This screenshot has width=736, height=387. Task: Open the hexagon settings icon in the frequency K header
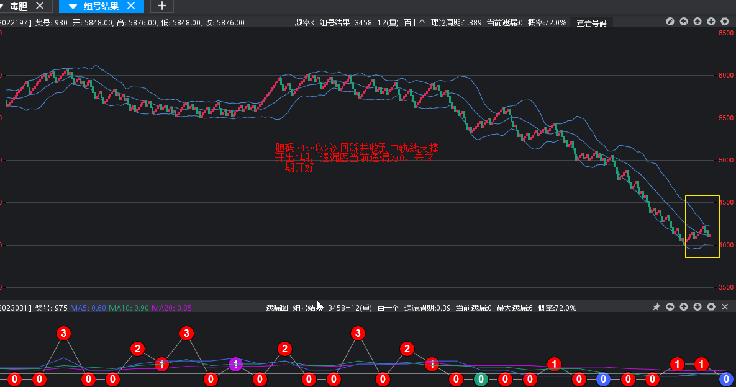tap(725, 22)
